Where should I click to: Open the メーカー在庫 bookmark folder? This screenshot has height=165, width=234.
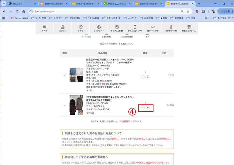coord(39,18)
